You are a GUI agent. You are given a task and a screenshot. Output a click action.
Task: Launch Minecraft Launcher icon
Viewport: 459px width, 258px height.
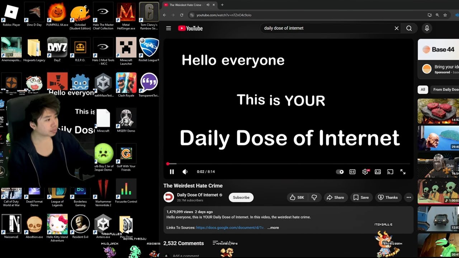[126, 51]
